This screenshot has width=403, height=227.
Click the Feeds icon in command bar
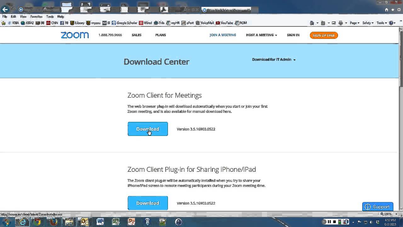323,23
